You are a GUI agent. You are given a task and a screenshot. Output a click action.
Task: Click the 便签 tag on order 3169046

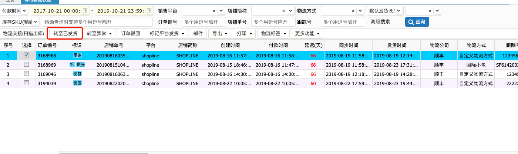point(77,74)
